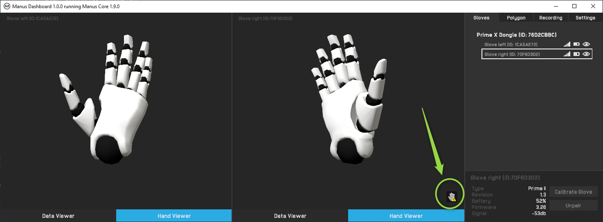Switch left glove to Data Viewer
Viewport: 603px width, 222px height.
pos(58,216)
